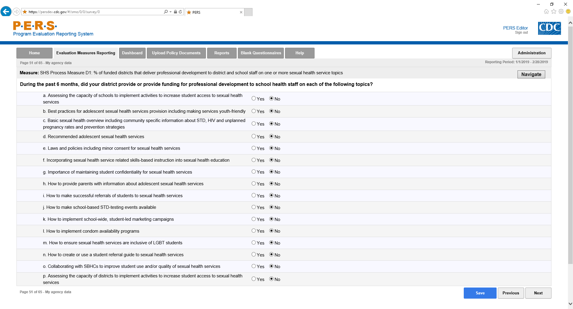Click the browser forward arrow button

point(16,12)
